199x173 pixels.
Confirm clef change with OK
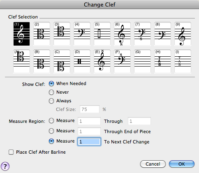182,164
